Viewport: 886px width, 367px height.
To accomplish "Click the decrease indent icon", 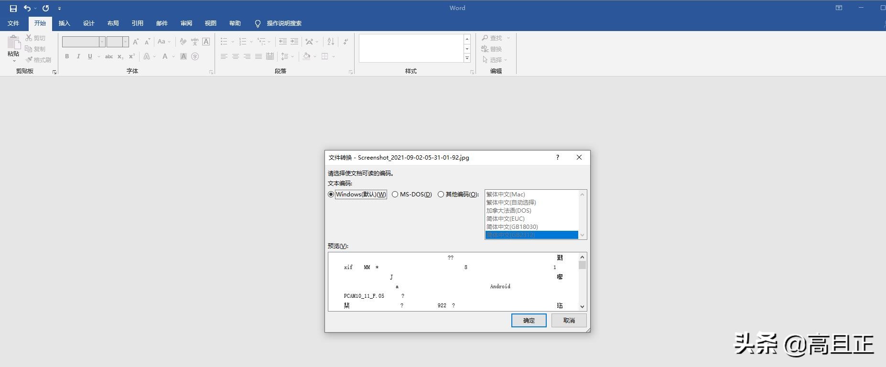I will tap(283, 42).
